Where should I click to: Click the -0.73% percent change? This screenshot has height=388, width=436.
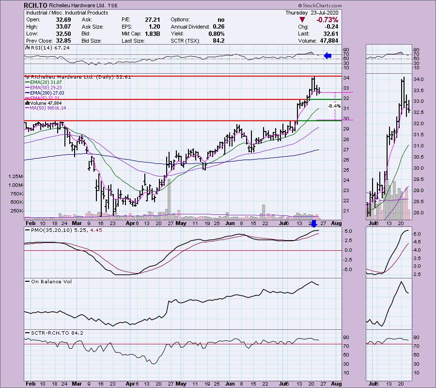click(x=327, y=20)
